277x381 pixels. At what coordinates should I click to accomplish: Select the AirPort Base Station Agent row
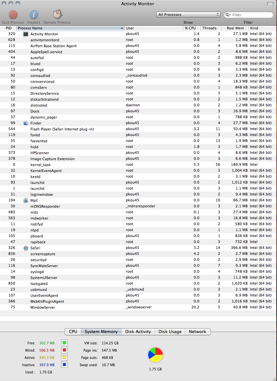coord(138,46)
